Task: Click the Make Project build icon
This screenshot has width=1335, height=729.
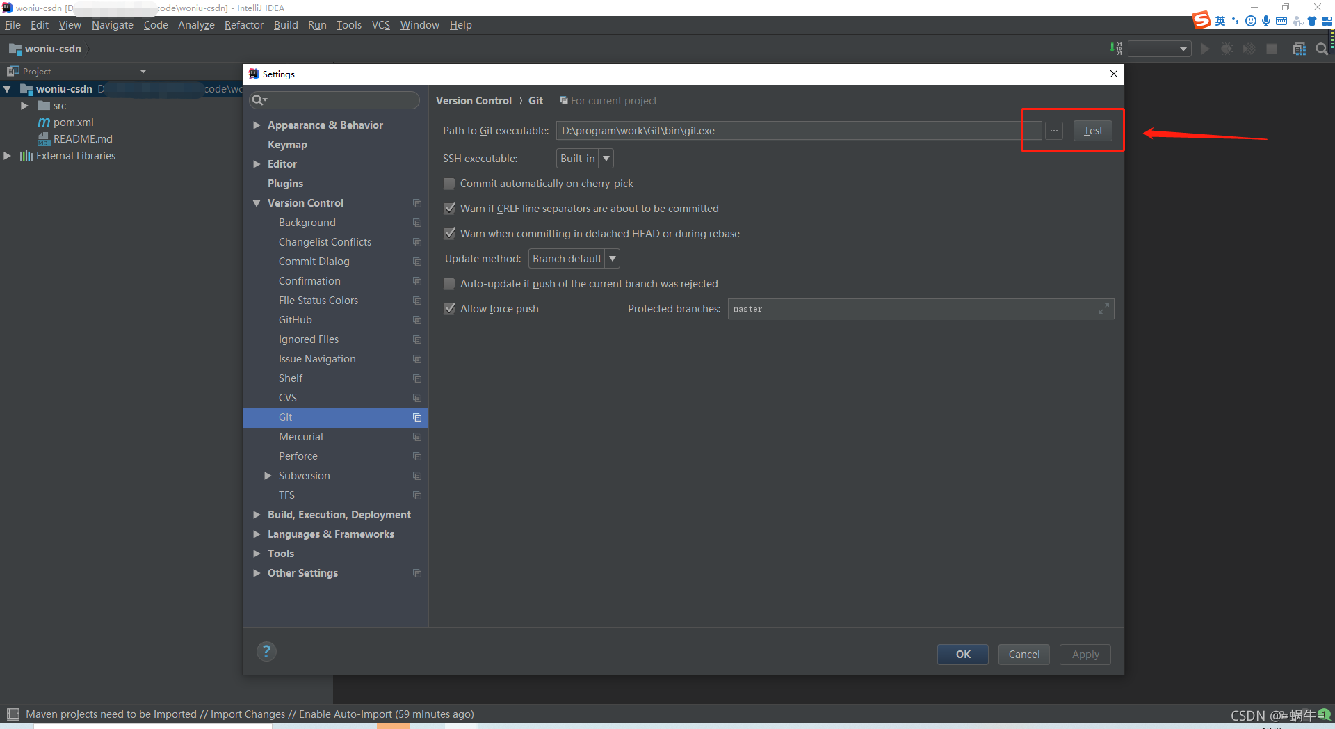Action: [x=1116, y=49]
